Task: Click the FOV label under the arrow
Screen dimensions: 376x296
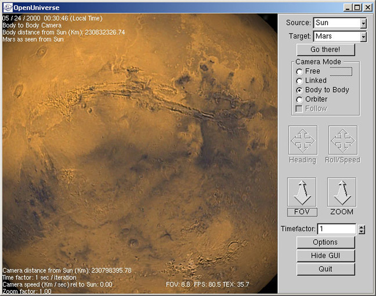Action: (302, 212)
